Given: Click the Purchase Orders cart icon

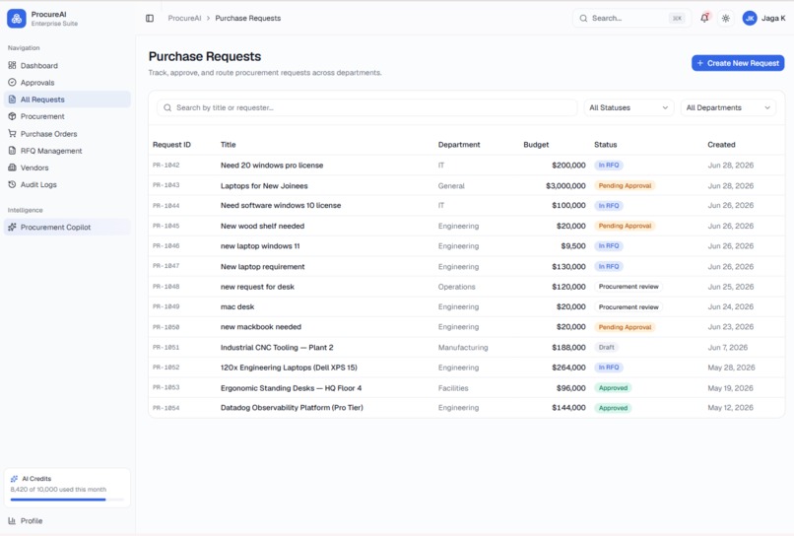Looking at the screenshot, I should (12, 133).
